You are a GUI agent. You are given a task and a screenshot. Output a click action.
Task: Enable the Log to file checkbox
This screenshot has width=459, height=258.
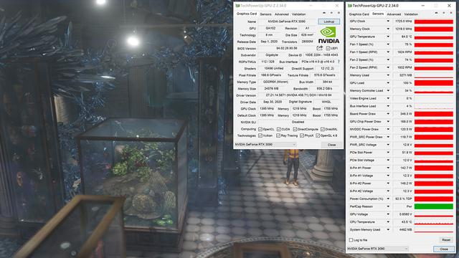(351, 240)
